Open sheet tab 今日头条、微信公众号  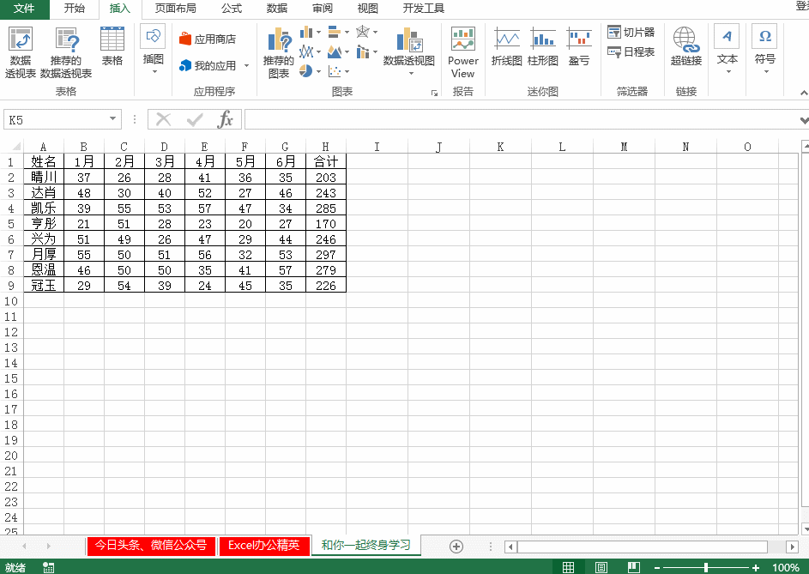click(x=151, y=545)
